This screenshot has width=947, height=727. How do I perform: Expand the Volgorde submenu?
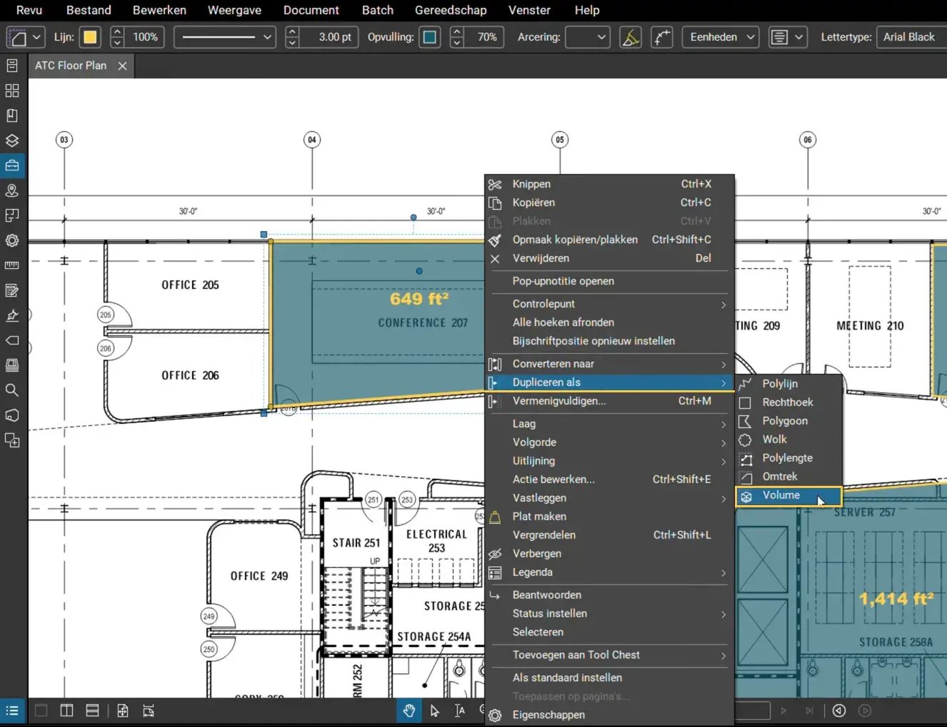point(609,442)
